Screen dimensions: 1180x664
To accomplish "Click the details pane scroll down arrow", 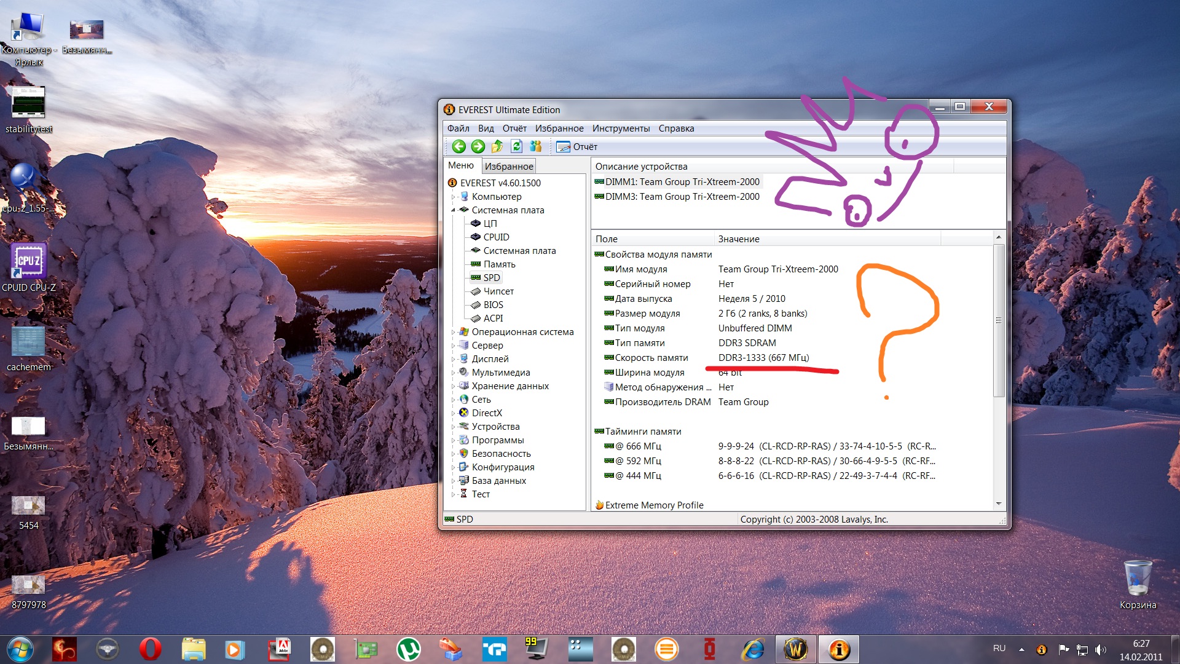I will pos(999,504).
